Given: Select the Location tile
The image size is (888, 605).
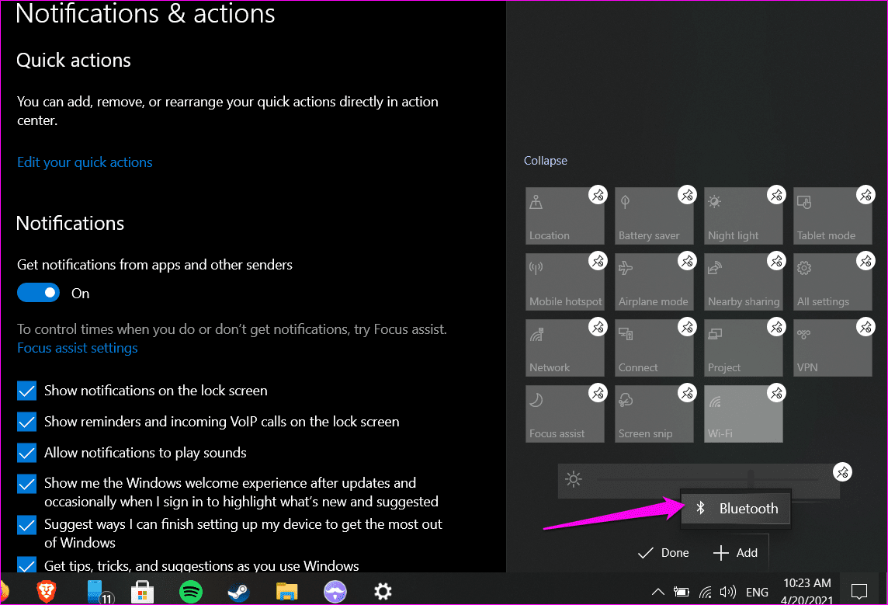Looking at the screenshot, I should pos(564,216).
